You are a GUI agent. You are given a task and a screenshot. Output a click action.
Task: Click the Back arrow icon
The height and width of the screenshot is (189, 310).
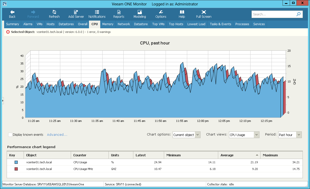12,12
